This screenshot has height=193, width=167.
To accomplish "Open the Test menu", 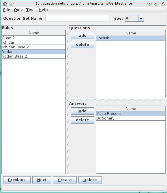I will click(x=31, y=10).
